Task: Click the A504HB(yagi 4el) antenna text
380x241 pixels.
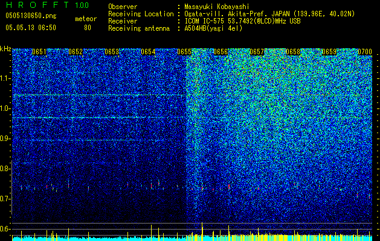Action: pyautogui.click(x=213, y=28)
